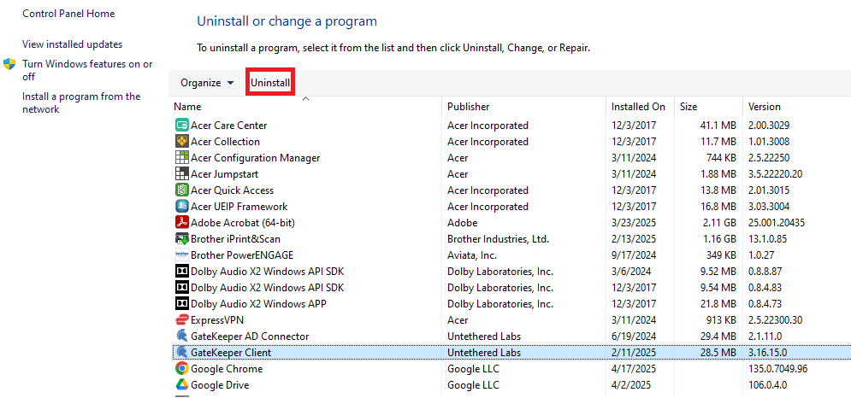Click version 135.0.7049.96
Image resolution: width=851 pixels, height=398 pixels.
click(x=777, y=369)
